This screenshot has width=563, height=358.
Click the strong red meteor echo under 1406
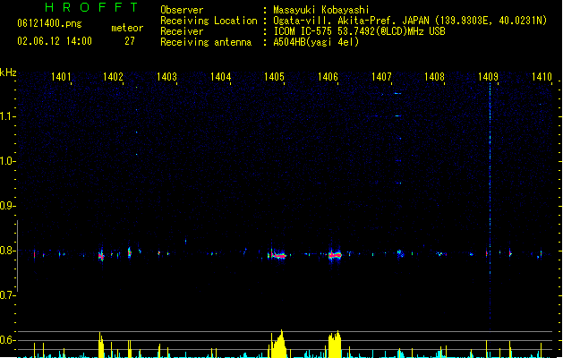pos(335,254)
